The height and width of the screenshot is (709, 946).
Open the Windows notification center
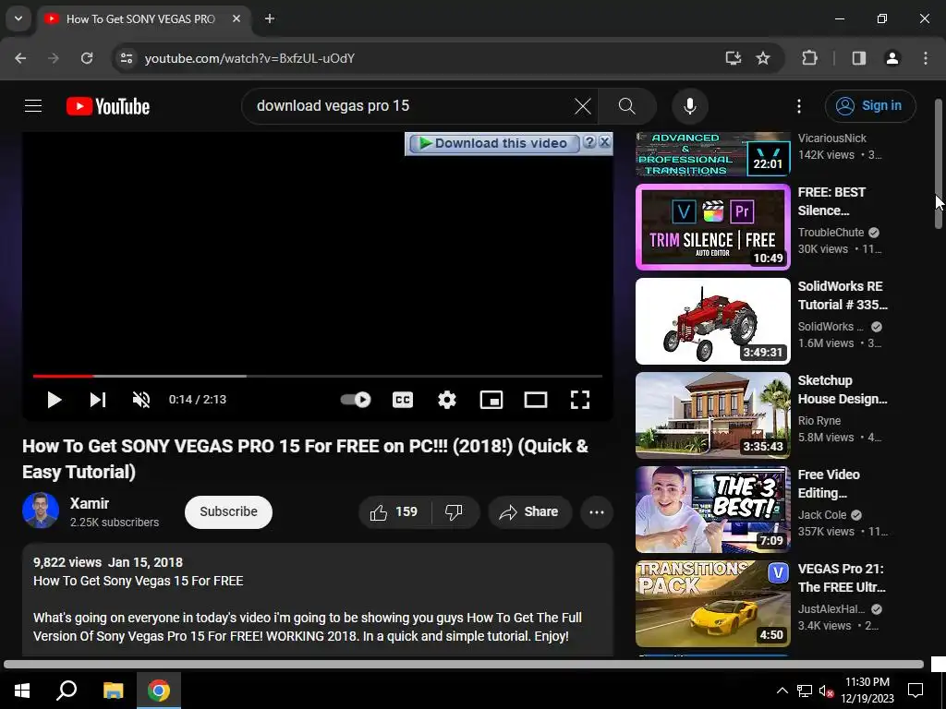pos(916,691)
